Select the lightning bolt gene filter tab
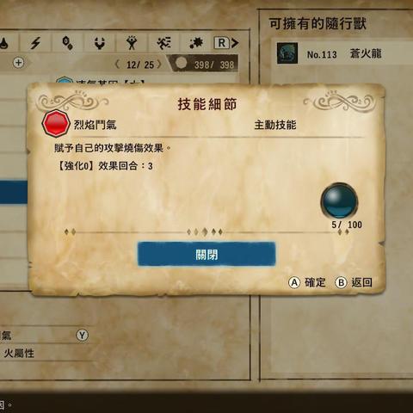This screenshot has width=413, height=413. 35,43
